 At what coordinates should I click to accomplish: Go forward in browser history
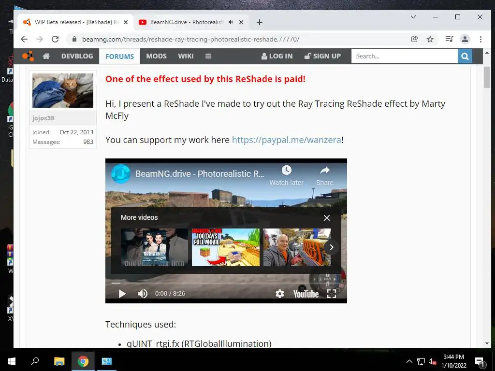(x=40, y=39)
